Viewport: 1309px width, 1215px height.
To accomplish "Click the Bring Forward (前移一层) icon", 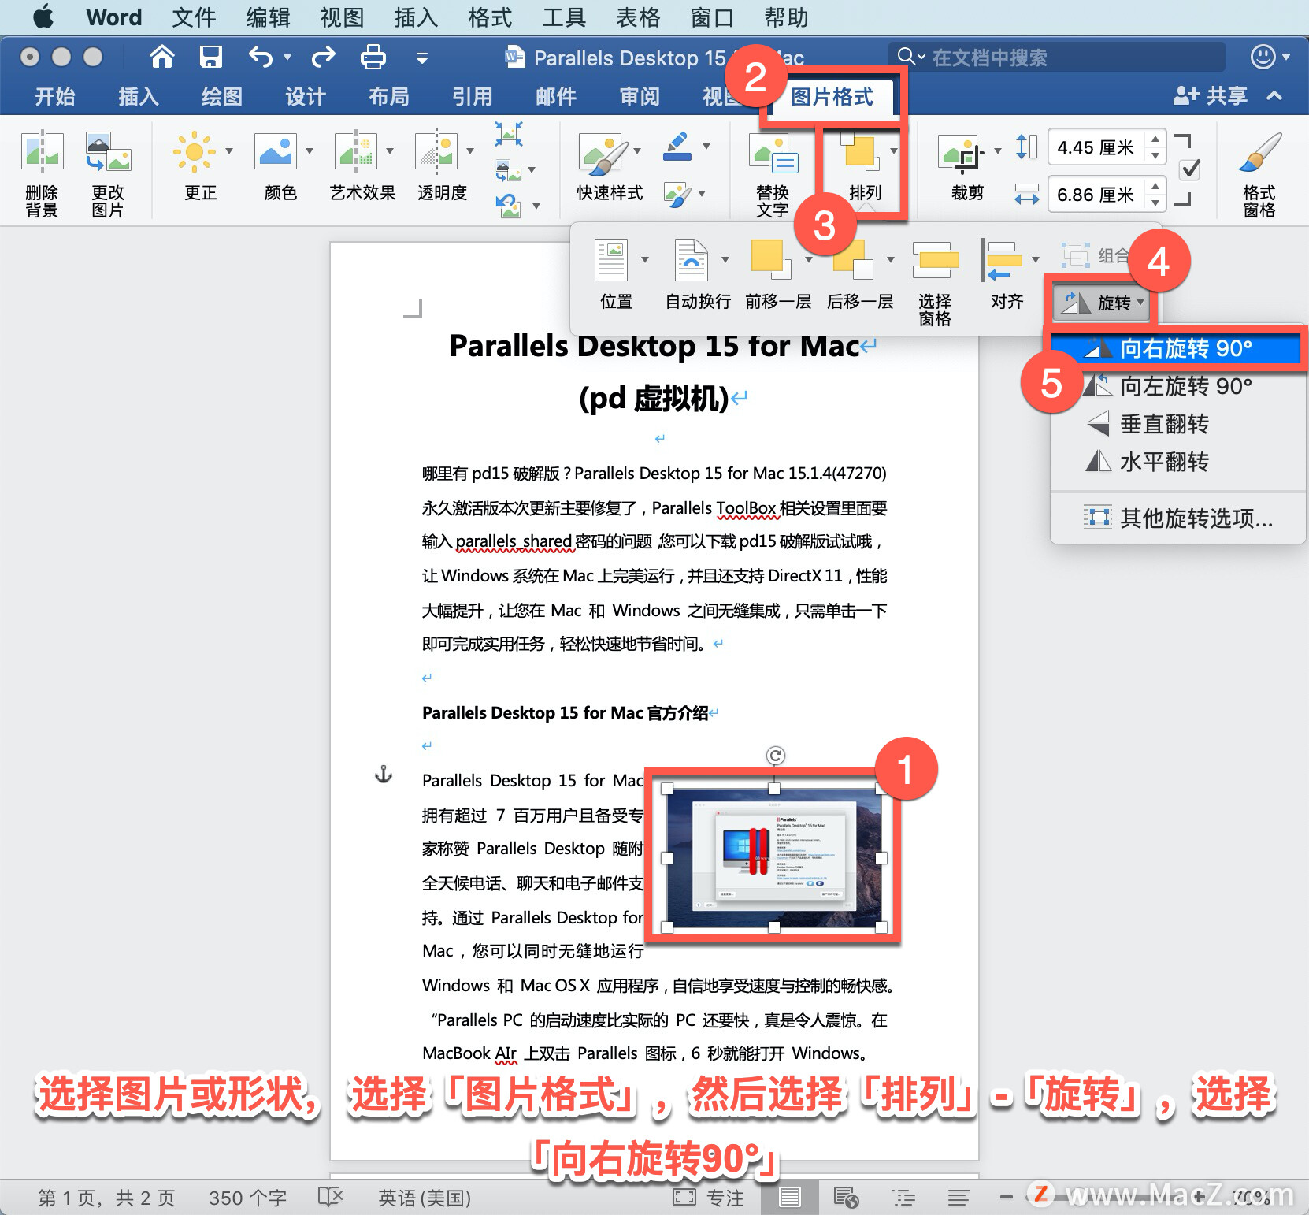I will coord(770,260).
